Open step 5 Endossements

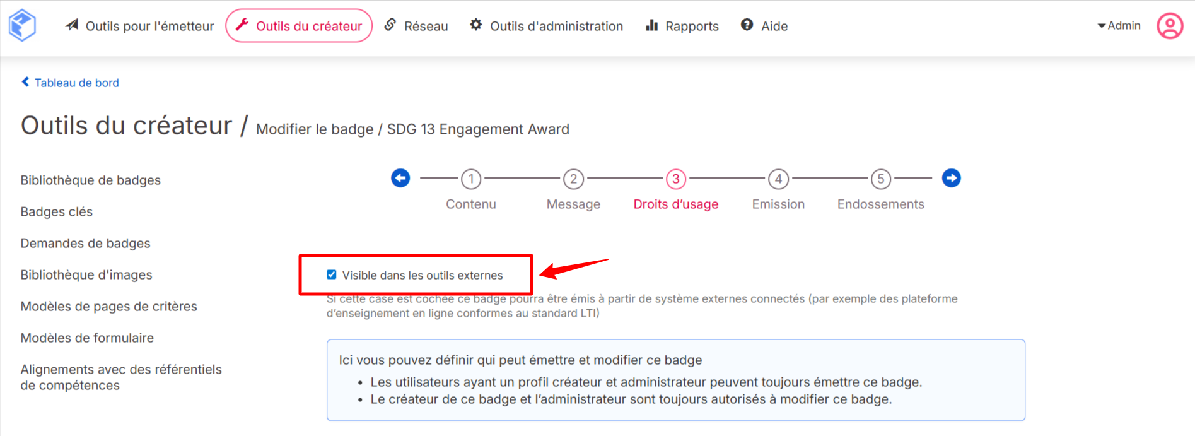pyautogui.click(x=880, y=179)
